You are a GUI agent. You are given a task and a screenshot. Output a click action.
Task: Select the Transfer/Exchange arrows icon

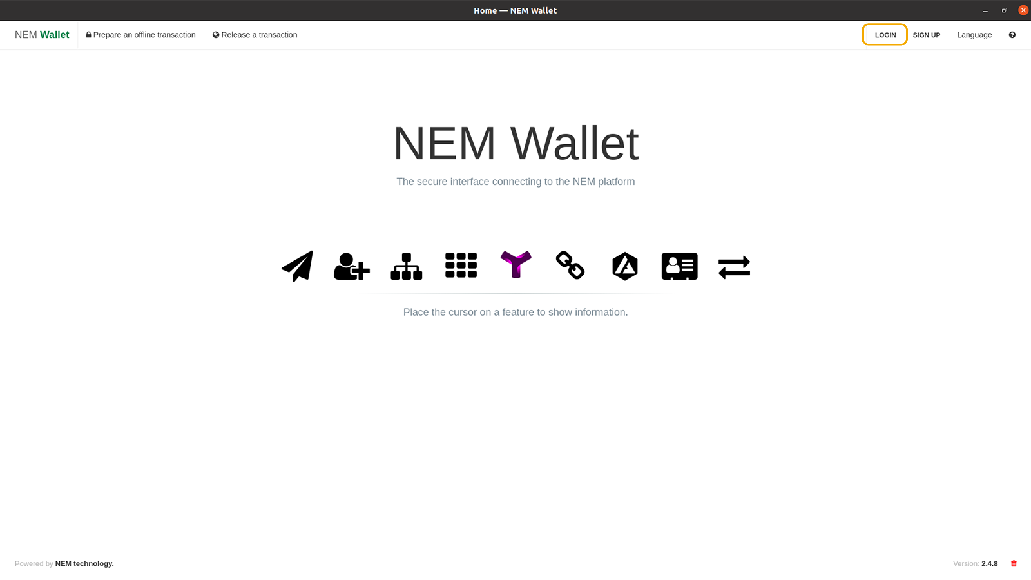[734, 266]
